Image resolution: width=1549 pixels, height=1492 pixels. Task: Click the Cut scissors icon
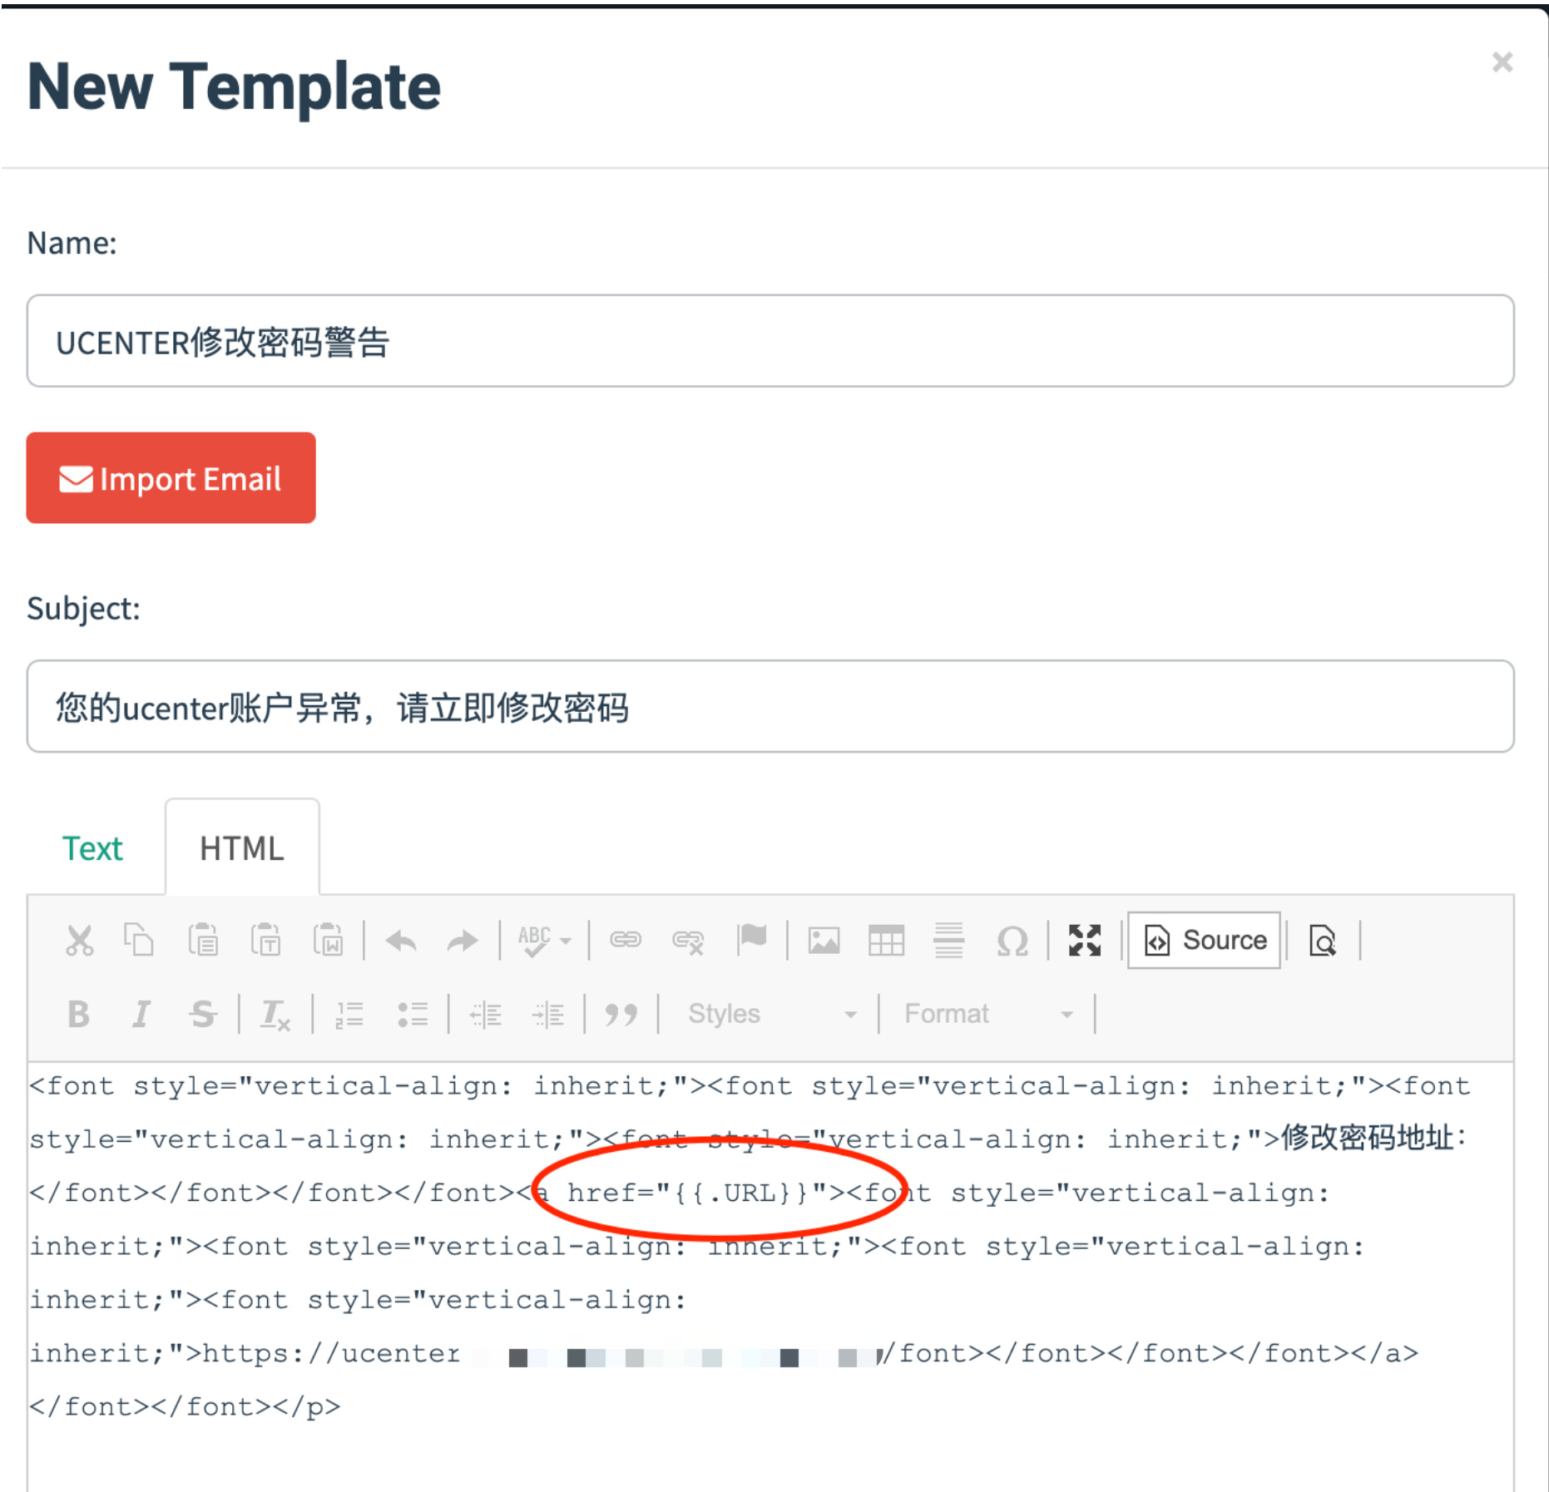click(80, 941)
